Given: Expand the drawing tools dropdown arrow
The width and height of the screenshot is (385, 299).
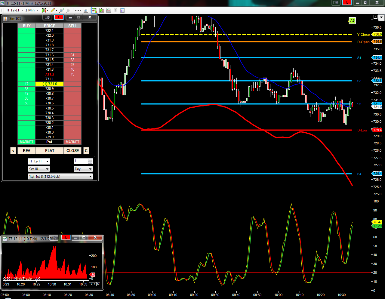Looking at the screenshot, I should [57, 11].
